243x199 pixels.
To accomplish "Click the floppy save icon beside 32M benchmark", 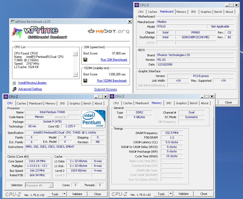I will pyautogui.click(x=85, y=60).
